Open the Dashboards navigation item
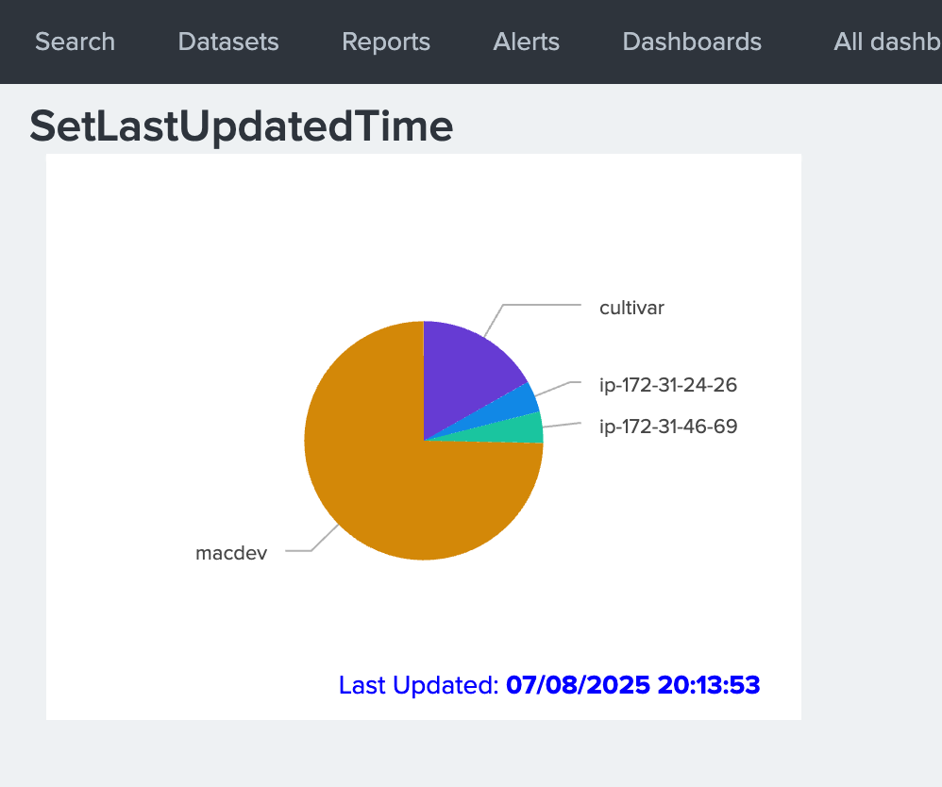942x787 pixels. (x=692, y=42)
